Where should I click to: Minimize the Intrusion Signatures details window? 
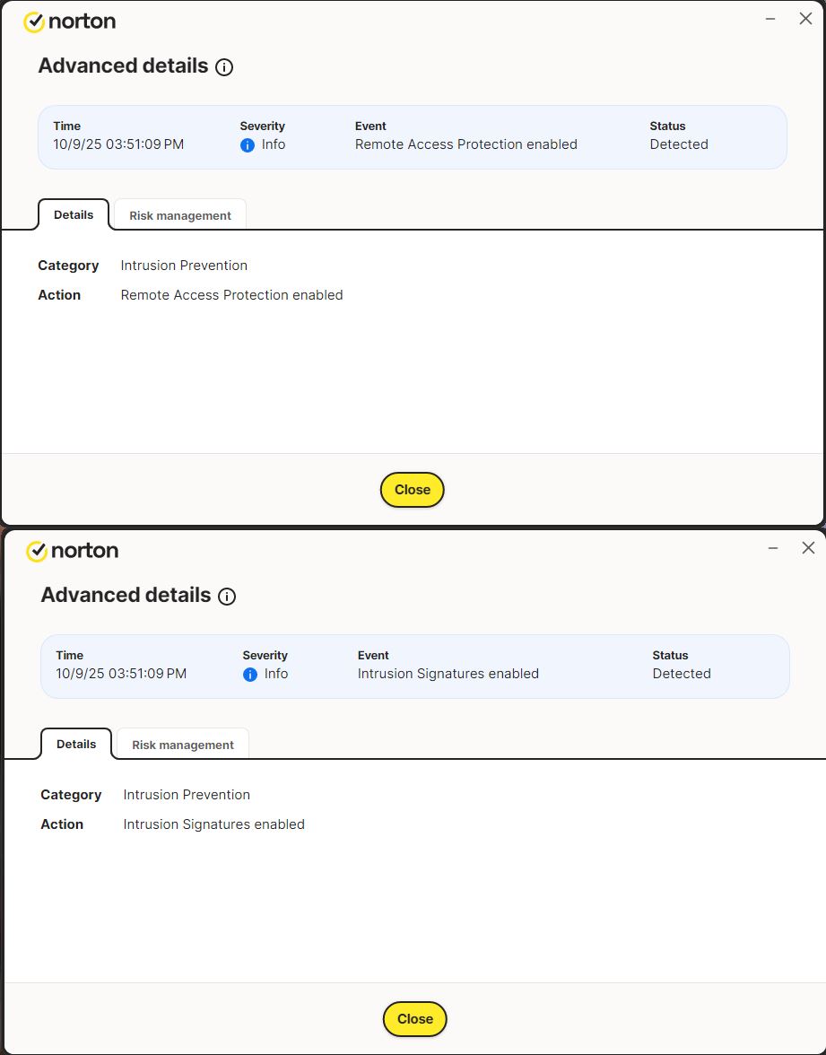[x=772, y=548]
